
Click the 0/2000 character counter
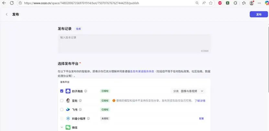(205, 51)
